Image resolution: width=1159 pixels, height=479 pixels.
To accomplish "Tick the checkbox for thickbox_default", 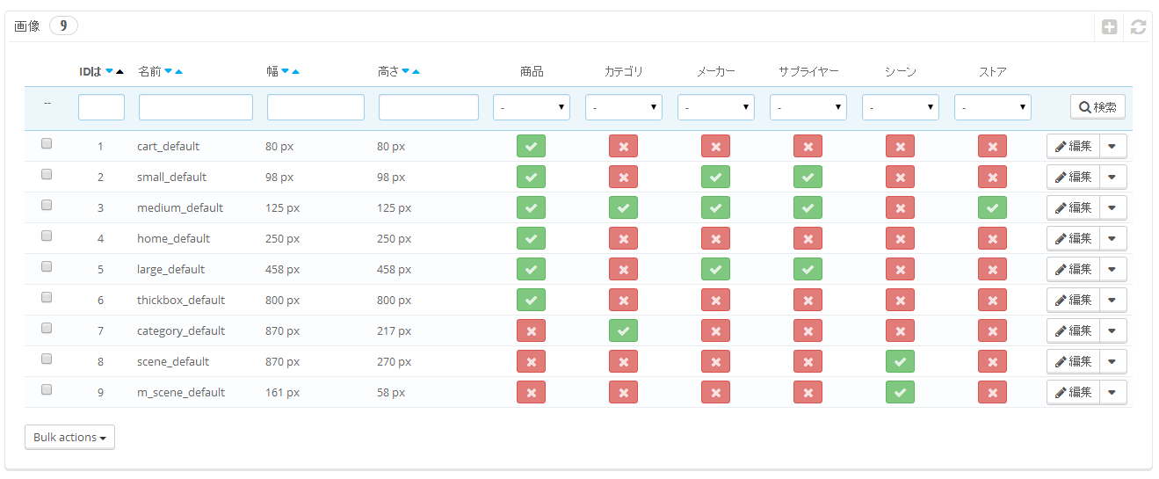I will [x=47, y=297].
